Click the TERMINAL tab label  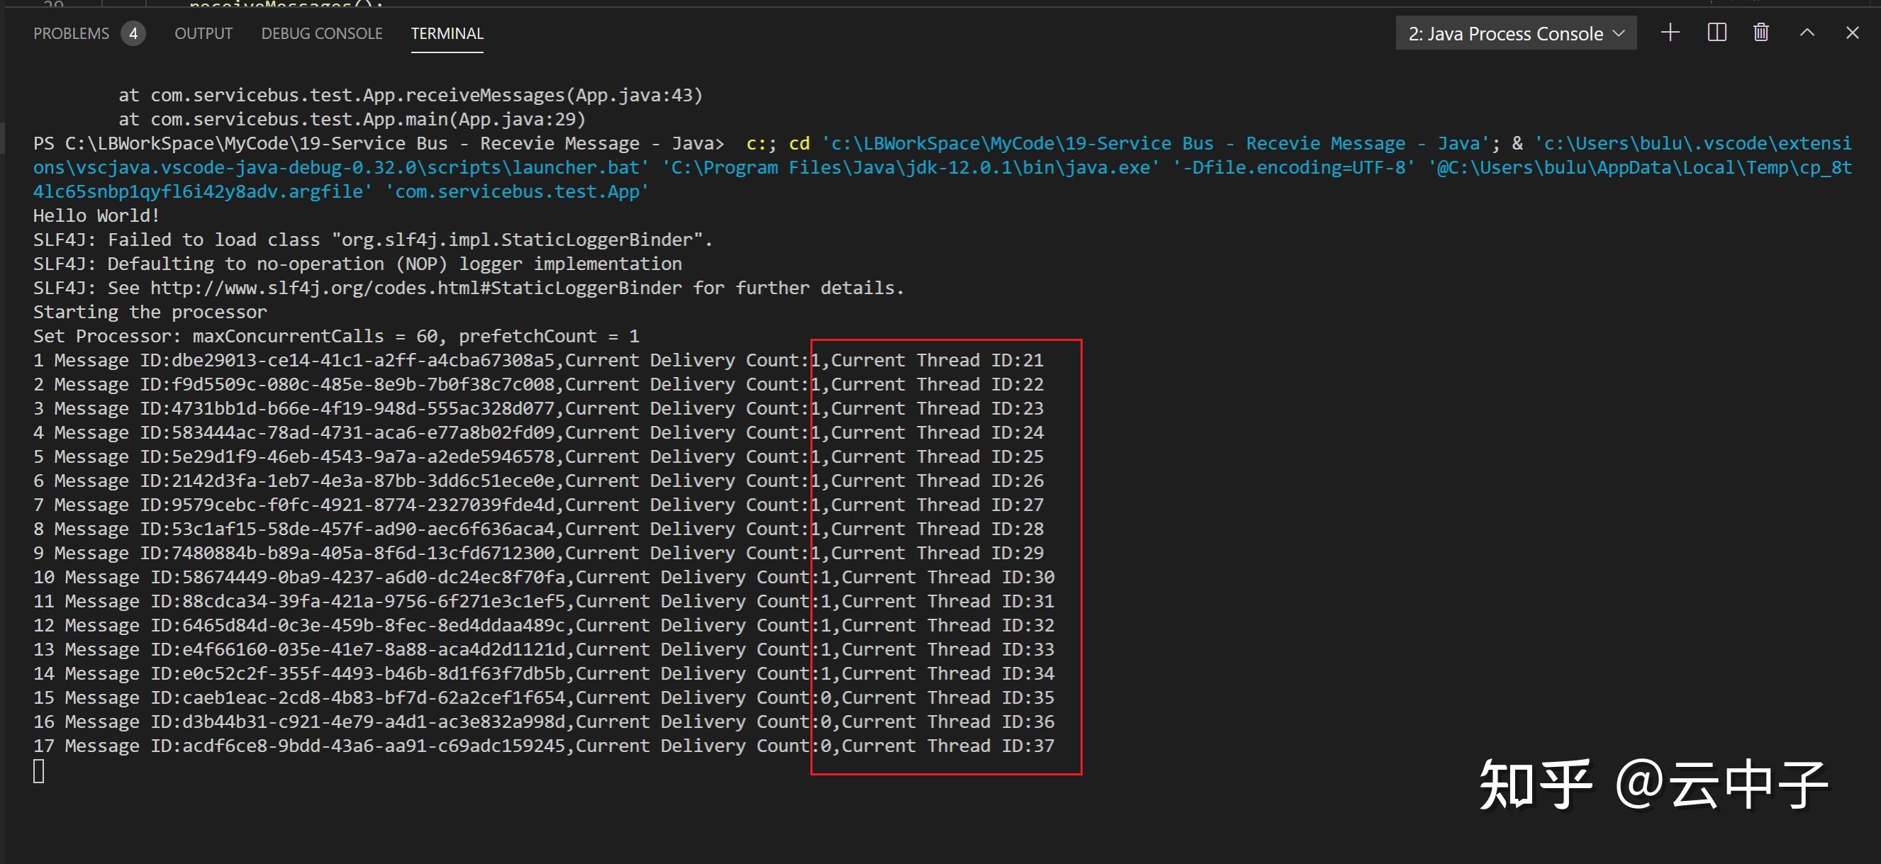click(447, 33)
